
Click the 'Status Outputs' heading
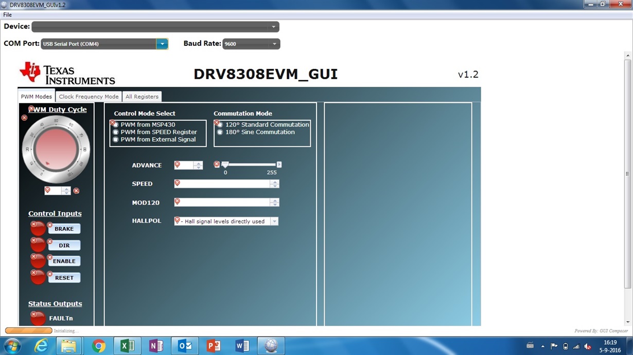coord(55,304)
